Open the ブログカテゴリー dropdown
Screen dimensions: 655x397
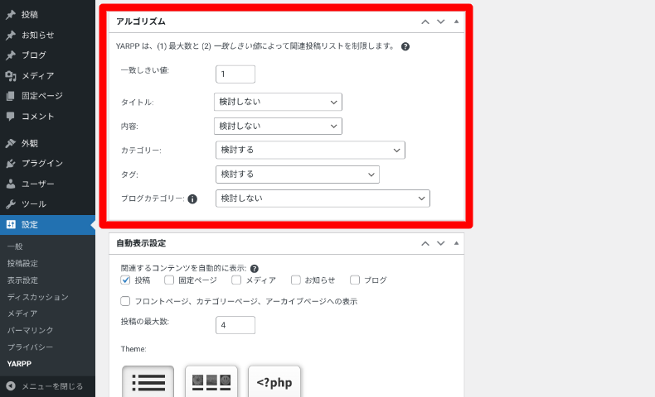(323, 198)
